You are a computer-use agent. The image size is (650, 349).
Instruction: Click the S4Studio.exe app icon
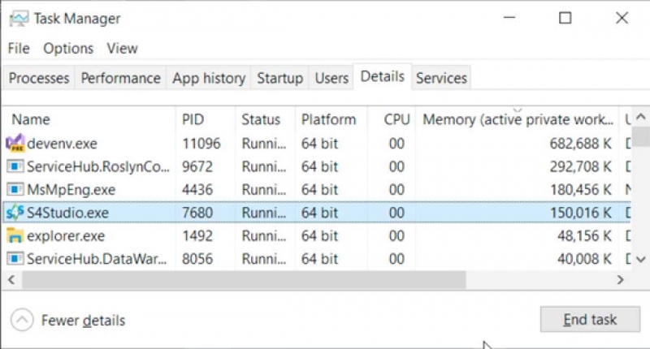click(15, 213)
